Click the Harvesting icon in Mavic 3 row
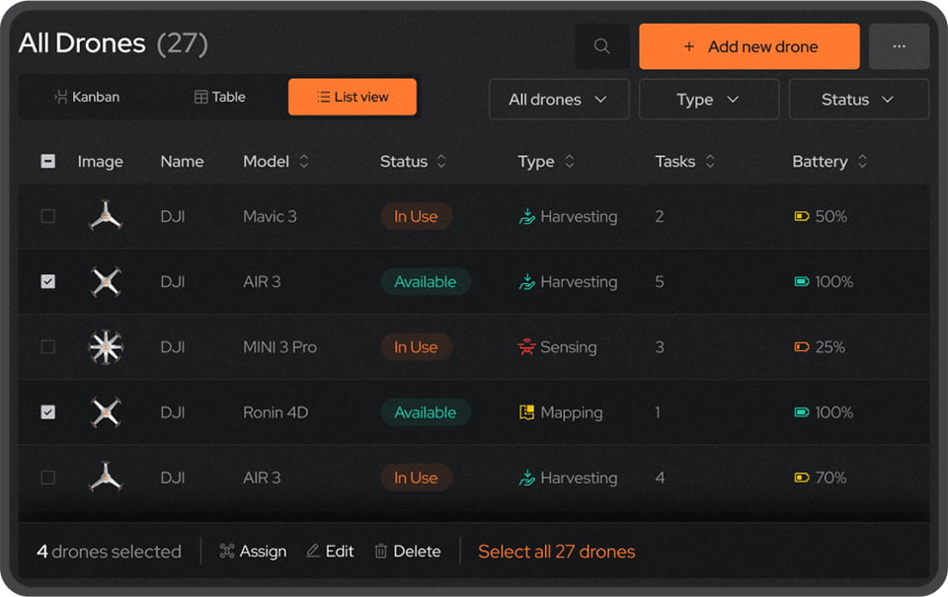Image resolution: width=948 pixels, height=597 pixels. pyautogui.click(x=526, y=216)
